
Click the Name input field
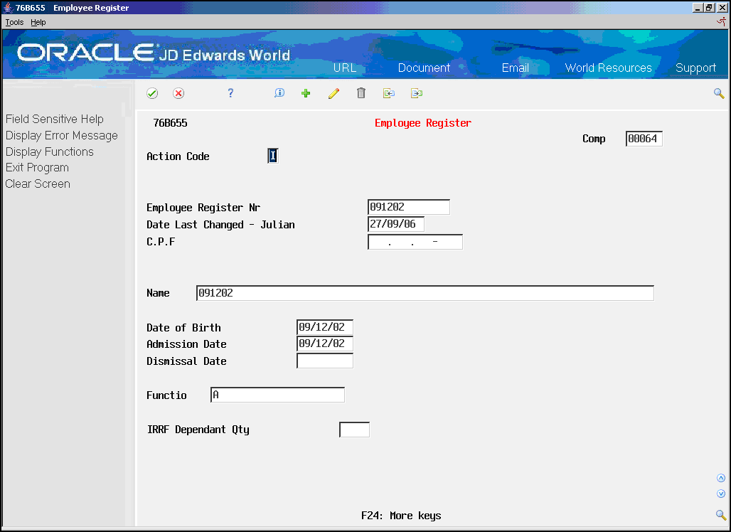425,293
